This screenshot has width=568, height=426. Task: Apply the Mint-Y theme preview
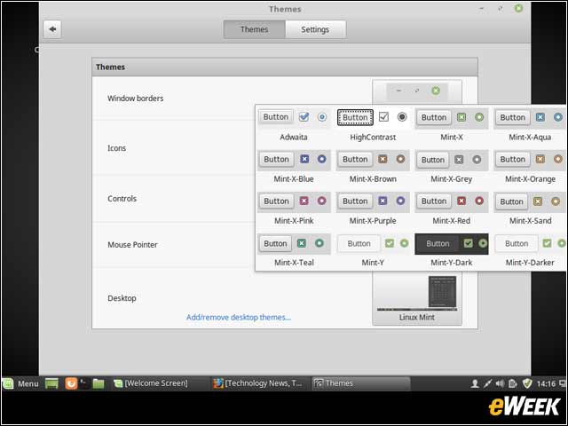pyautogui.click(x=373, y=243)
